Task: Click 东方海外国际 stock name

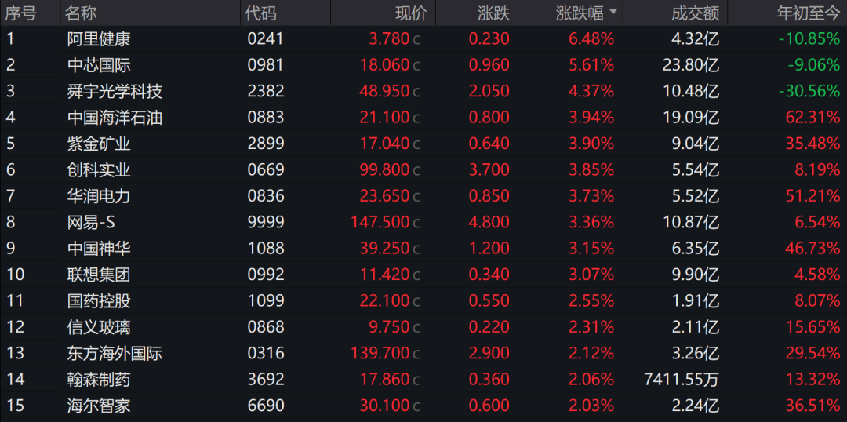Action: 115,354
